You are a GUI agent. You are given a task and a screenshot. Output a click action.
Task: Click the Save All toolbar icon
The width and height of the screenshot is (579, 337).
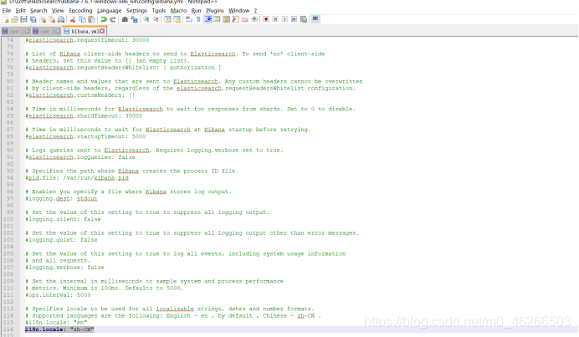click(x=33, y=19)
